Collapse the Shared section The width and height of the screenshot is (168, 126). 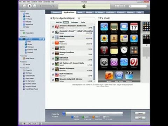(x=20, y=56)
